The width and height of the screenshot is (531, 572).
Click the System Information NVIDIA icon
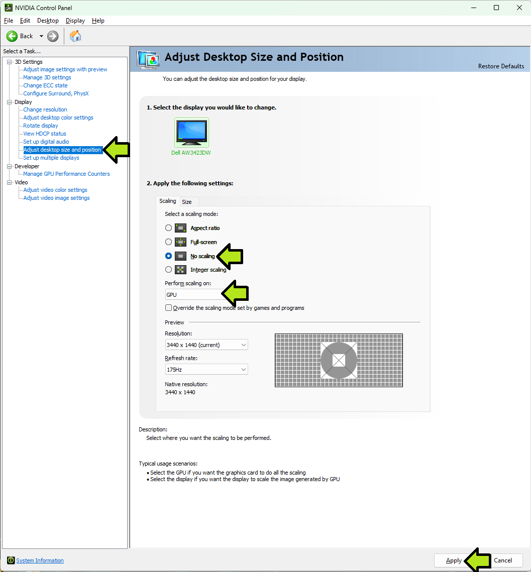click(11, 560)
